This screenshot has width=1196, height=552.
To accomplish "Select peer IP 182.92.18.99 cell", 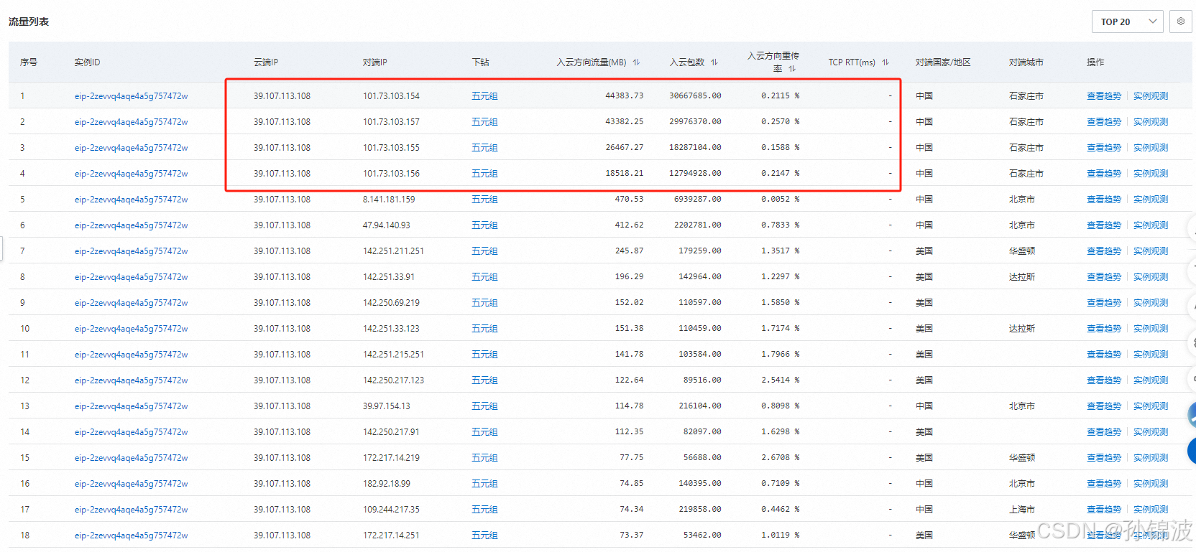I will tap(387, 484).
